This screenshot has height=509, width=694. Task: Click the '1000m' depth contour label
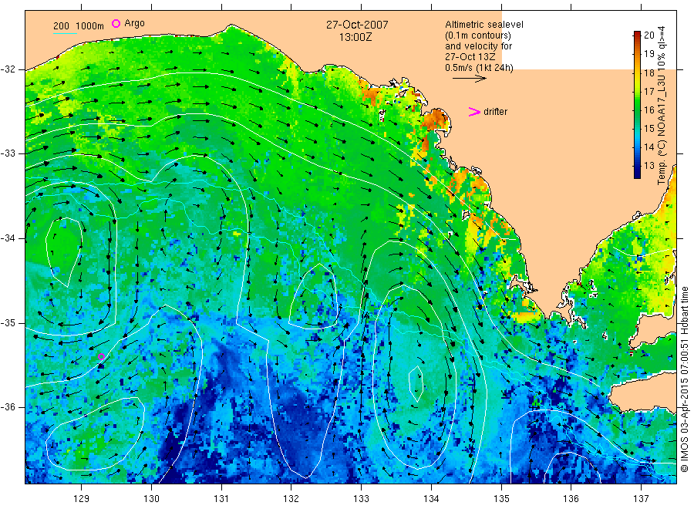tap(90, 26)
